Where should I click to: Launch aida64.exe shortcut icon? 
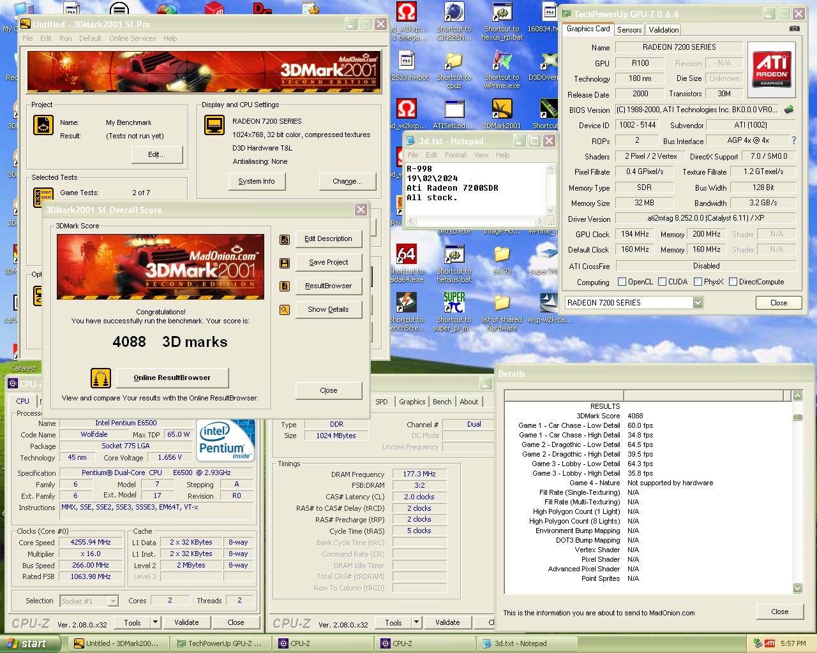[407, 254]
